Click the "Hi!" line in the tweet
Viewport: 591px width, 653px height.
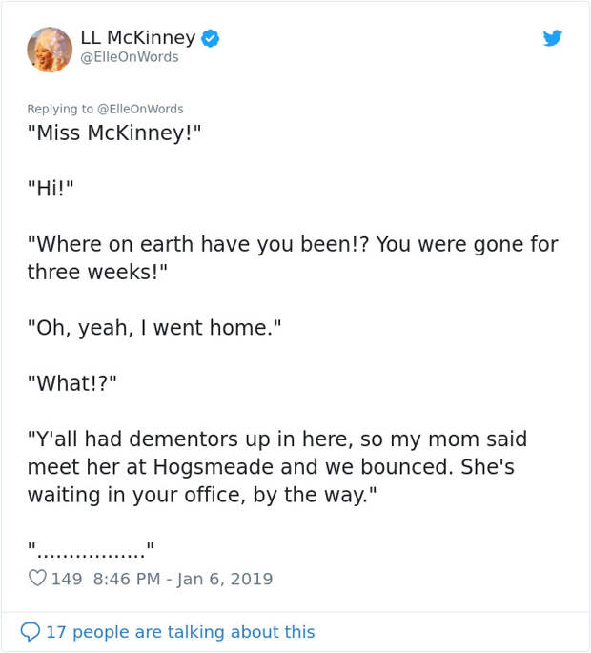[51, 188]
